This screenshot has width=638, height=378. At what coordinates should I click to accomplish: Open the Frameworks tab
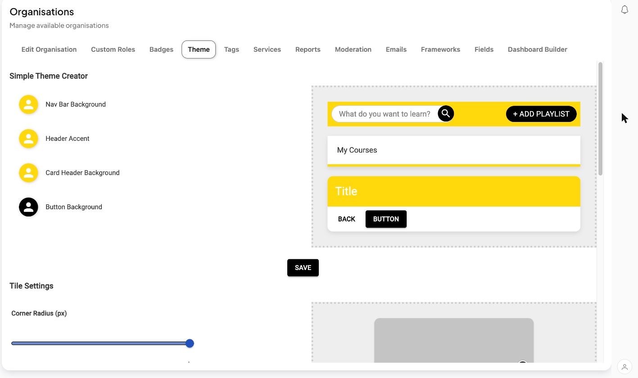[440, 49]
